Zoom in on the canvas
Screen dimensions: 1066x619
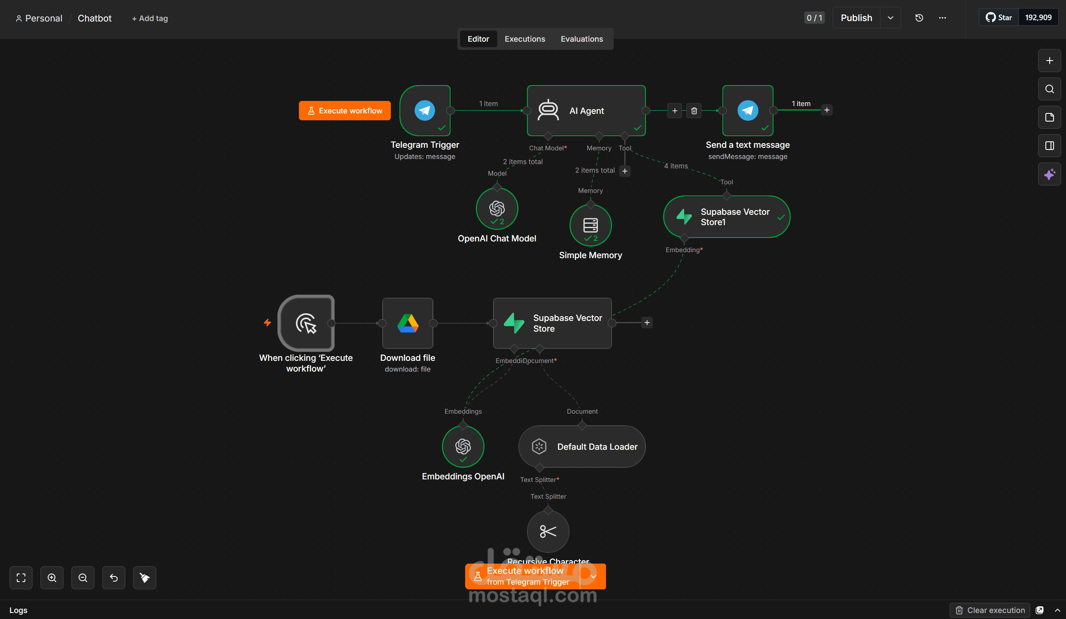click(52, 578)
